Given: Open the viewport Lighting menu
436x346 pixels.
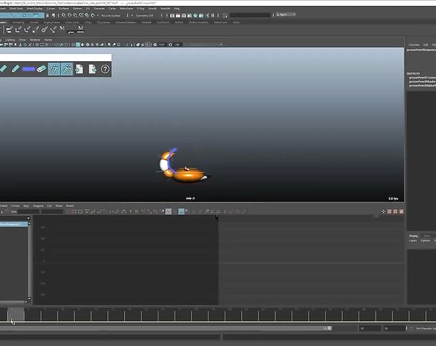Looking at the screenshot, I should click(10, 40).
